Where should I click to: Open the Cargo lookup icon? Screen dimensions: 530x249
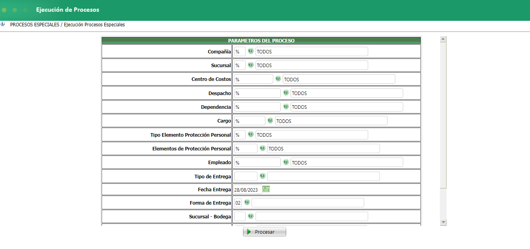pyautogui.click(x=270, y=121)
